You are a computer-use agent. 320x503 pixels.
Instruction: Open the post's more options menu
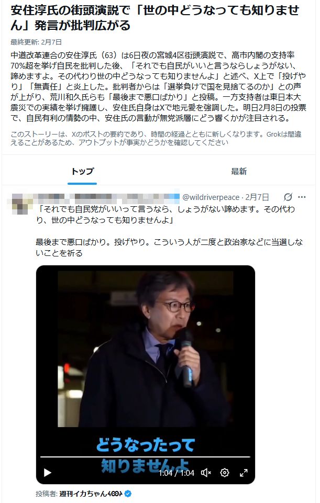302,197
